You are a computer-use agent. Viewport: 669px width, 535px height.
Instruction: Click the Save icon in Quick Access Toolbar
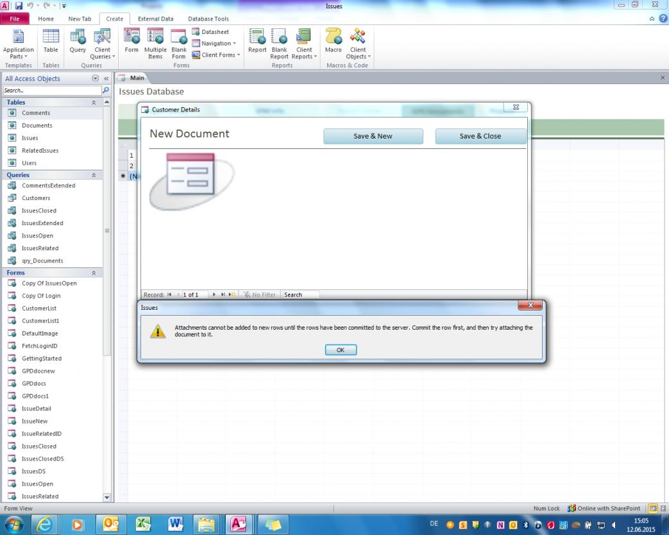tap(19, 6)
